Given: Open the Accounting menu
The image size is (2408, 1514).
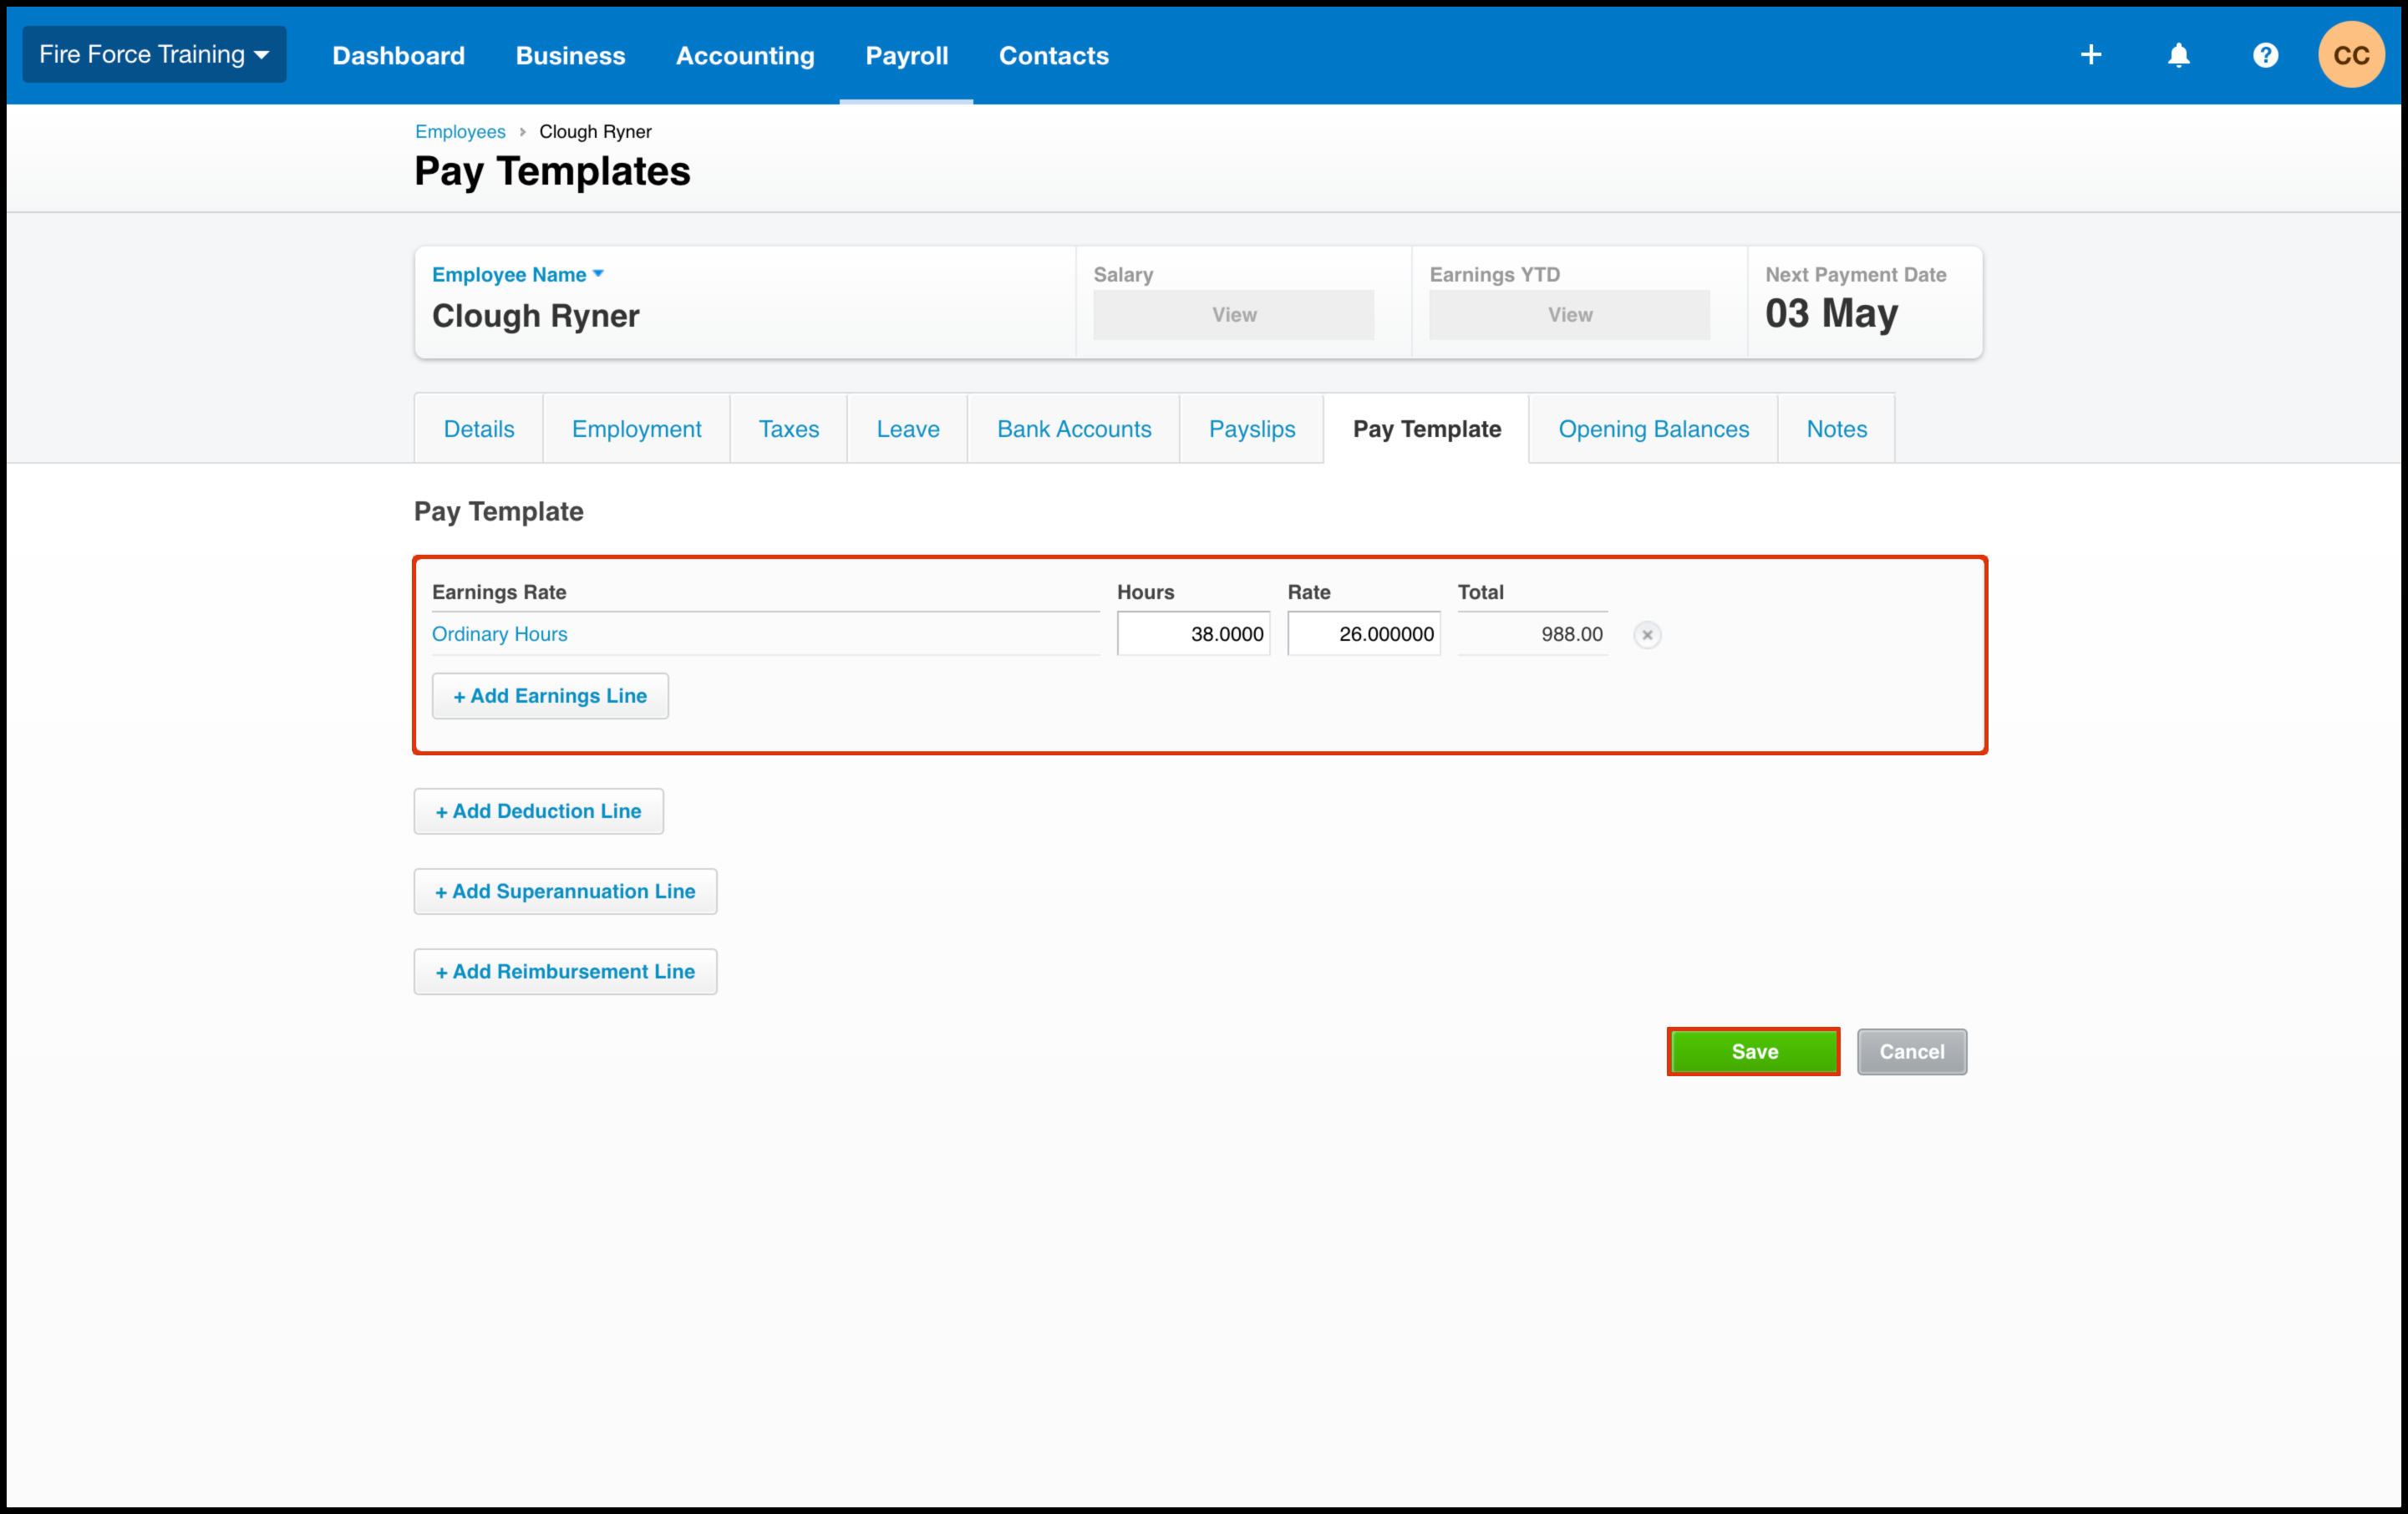Looking at the screenshot, I should point(745,56).
